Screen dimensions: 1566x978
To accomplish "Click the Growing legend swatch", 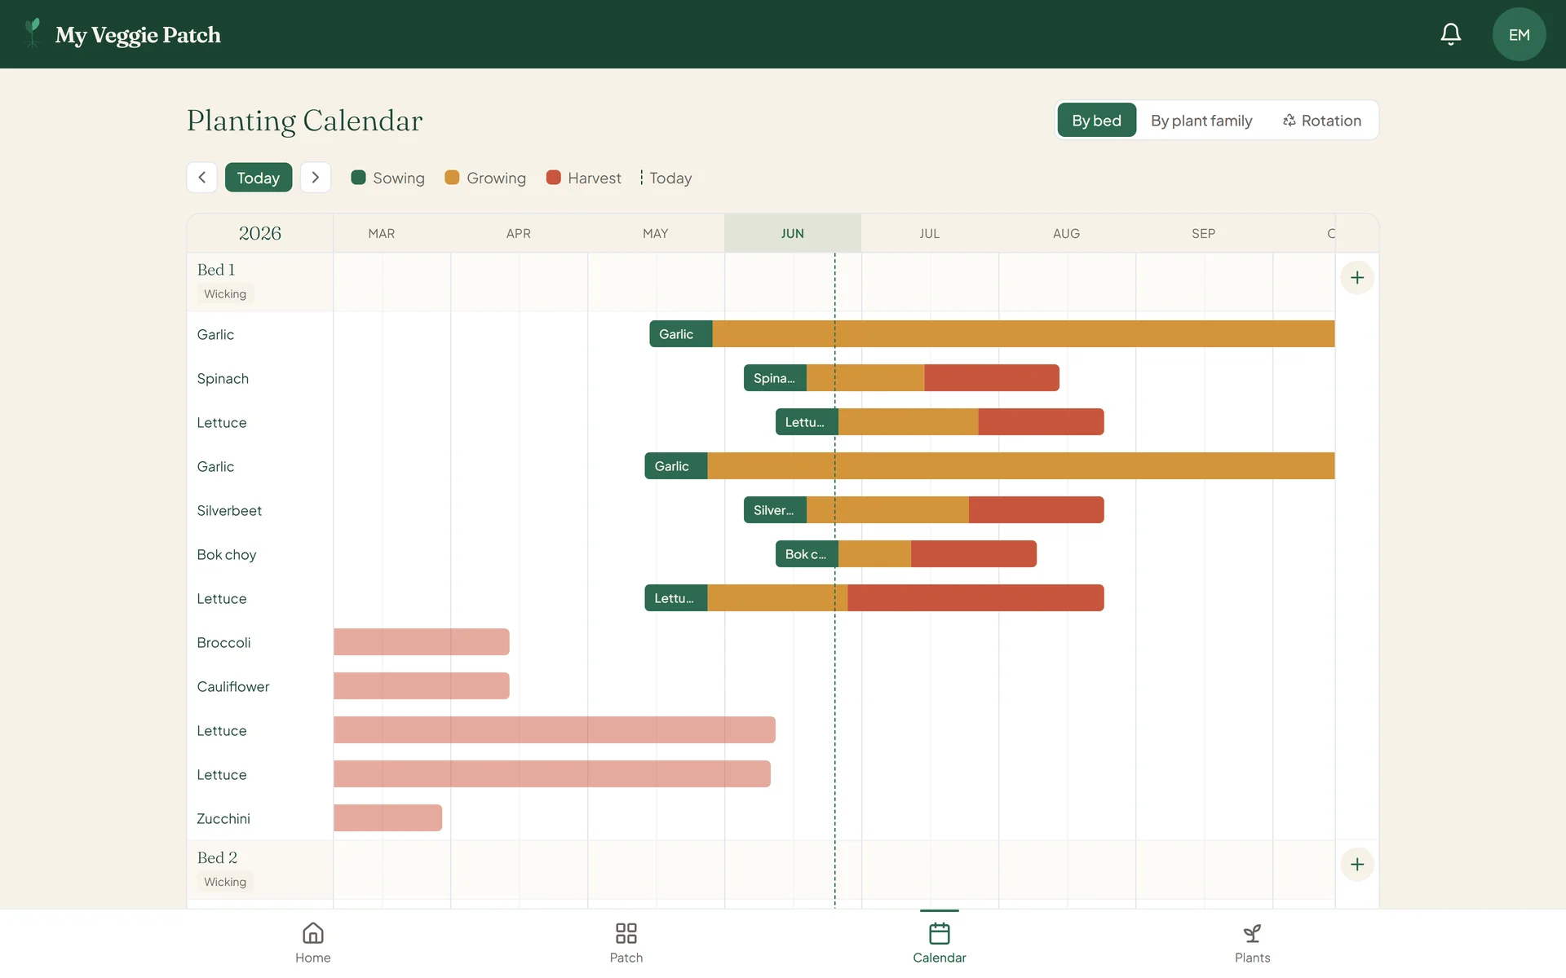I will coord(452,178).
